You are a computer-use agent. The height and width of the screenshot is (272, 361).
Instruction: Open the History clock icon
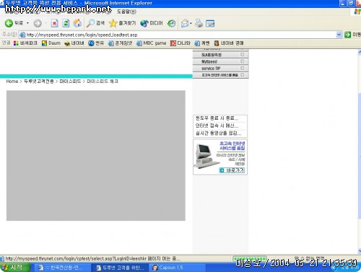[171, 23]
